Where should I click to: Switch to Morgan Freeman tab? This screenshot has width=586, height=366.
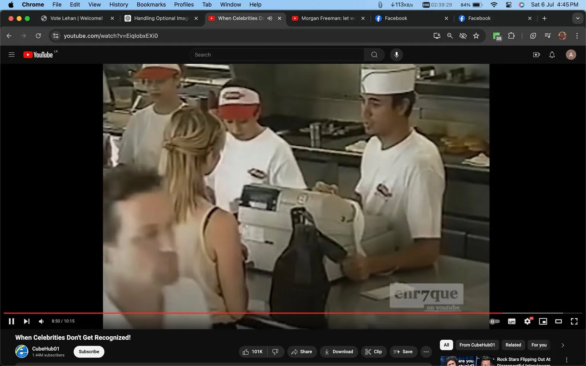tap(327, 18)
